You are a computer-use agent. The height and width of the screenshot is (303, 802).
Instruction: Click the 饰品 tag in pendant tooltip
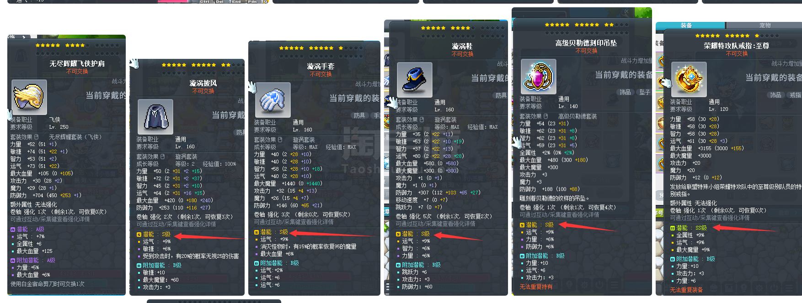point(625,92)
